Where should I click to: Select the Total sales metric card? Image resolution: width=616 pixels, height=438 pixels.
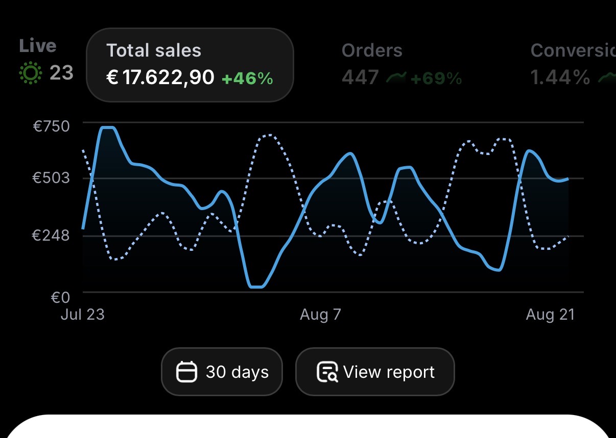point(190,65)
